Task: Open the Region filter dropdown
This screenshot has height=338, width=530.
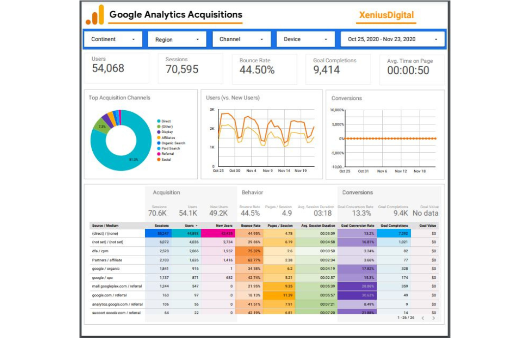Action: pyautogui.click(x=177, y=39)
